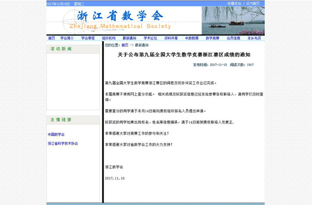The image size is (312, 205).
Task: Select 组织机构 from the navigation bar
Action: pos(109,38)
